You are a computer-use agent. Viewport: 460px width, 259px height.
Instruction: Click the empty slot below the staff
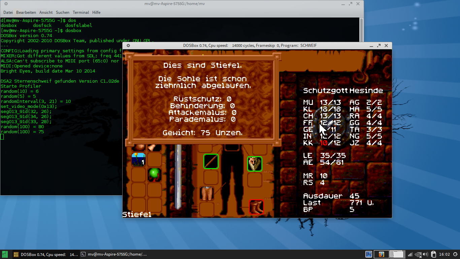[x=211, y=177]
